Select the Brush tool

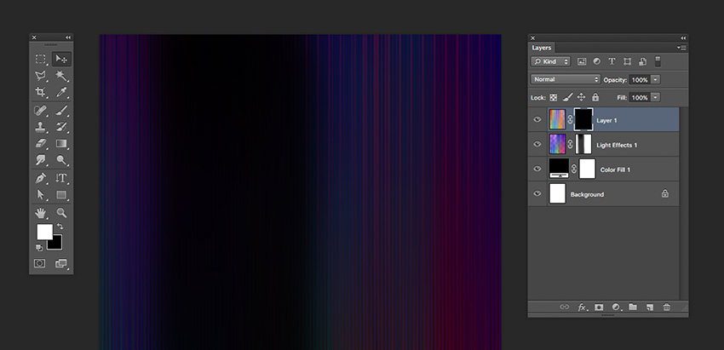(x=61, y=111)
